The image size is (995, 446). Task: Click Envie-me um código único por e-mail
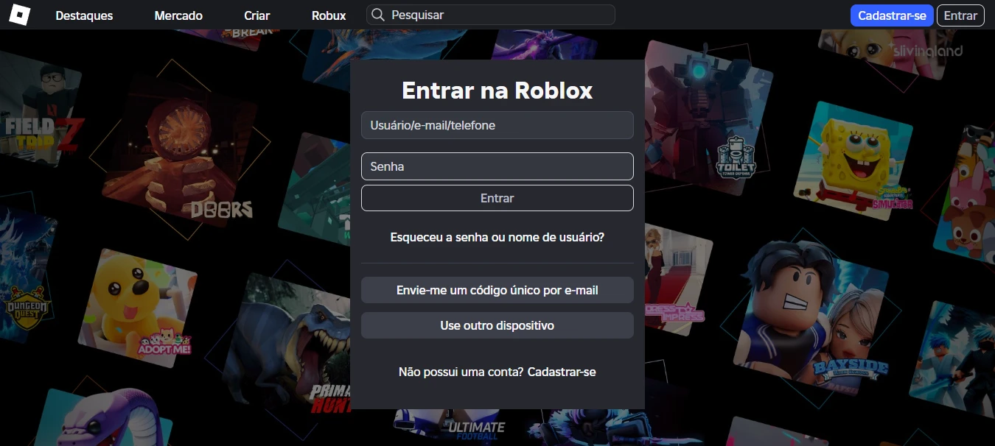click(x=497, y=290)
